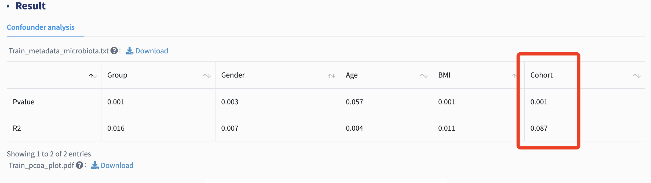Sort table by Cohort column arrows

point(637,76)
